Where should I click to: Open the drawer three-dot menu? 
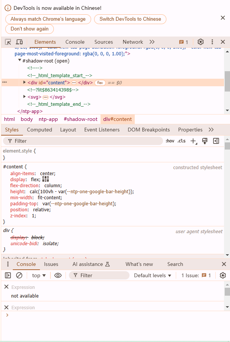[8, 264]
